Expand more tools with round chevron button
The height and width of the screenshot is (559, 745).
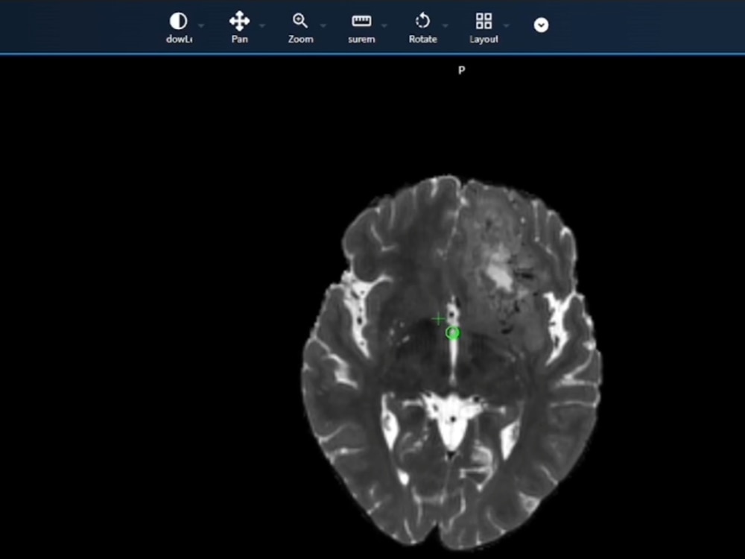click(541, 25)
